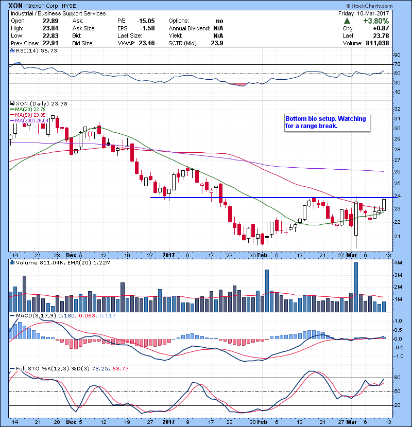
Task: Click the XON (Daily) 23.78 chart label
Action: pyautogui.click(x=41, y=103)
